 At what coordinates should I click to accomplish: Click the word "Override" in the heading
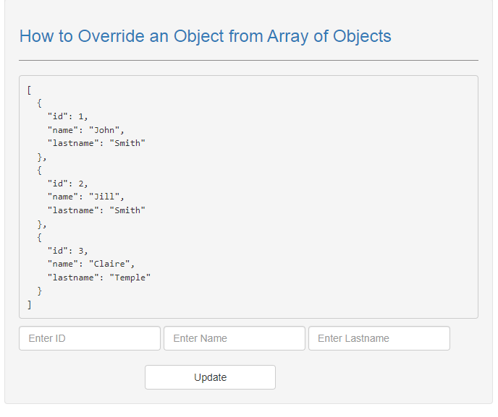pos(111,36)
